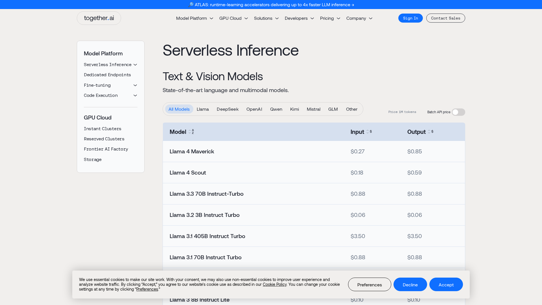Sort table by Model name icon
This screenshot has width=542, height=305.
191,132
